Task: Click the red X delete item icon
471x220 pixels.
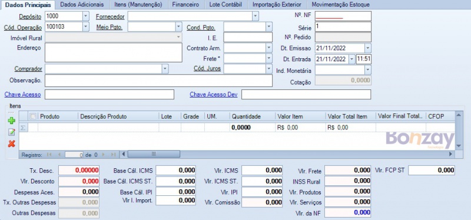Action: 11,144
